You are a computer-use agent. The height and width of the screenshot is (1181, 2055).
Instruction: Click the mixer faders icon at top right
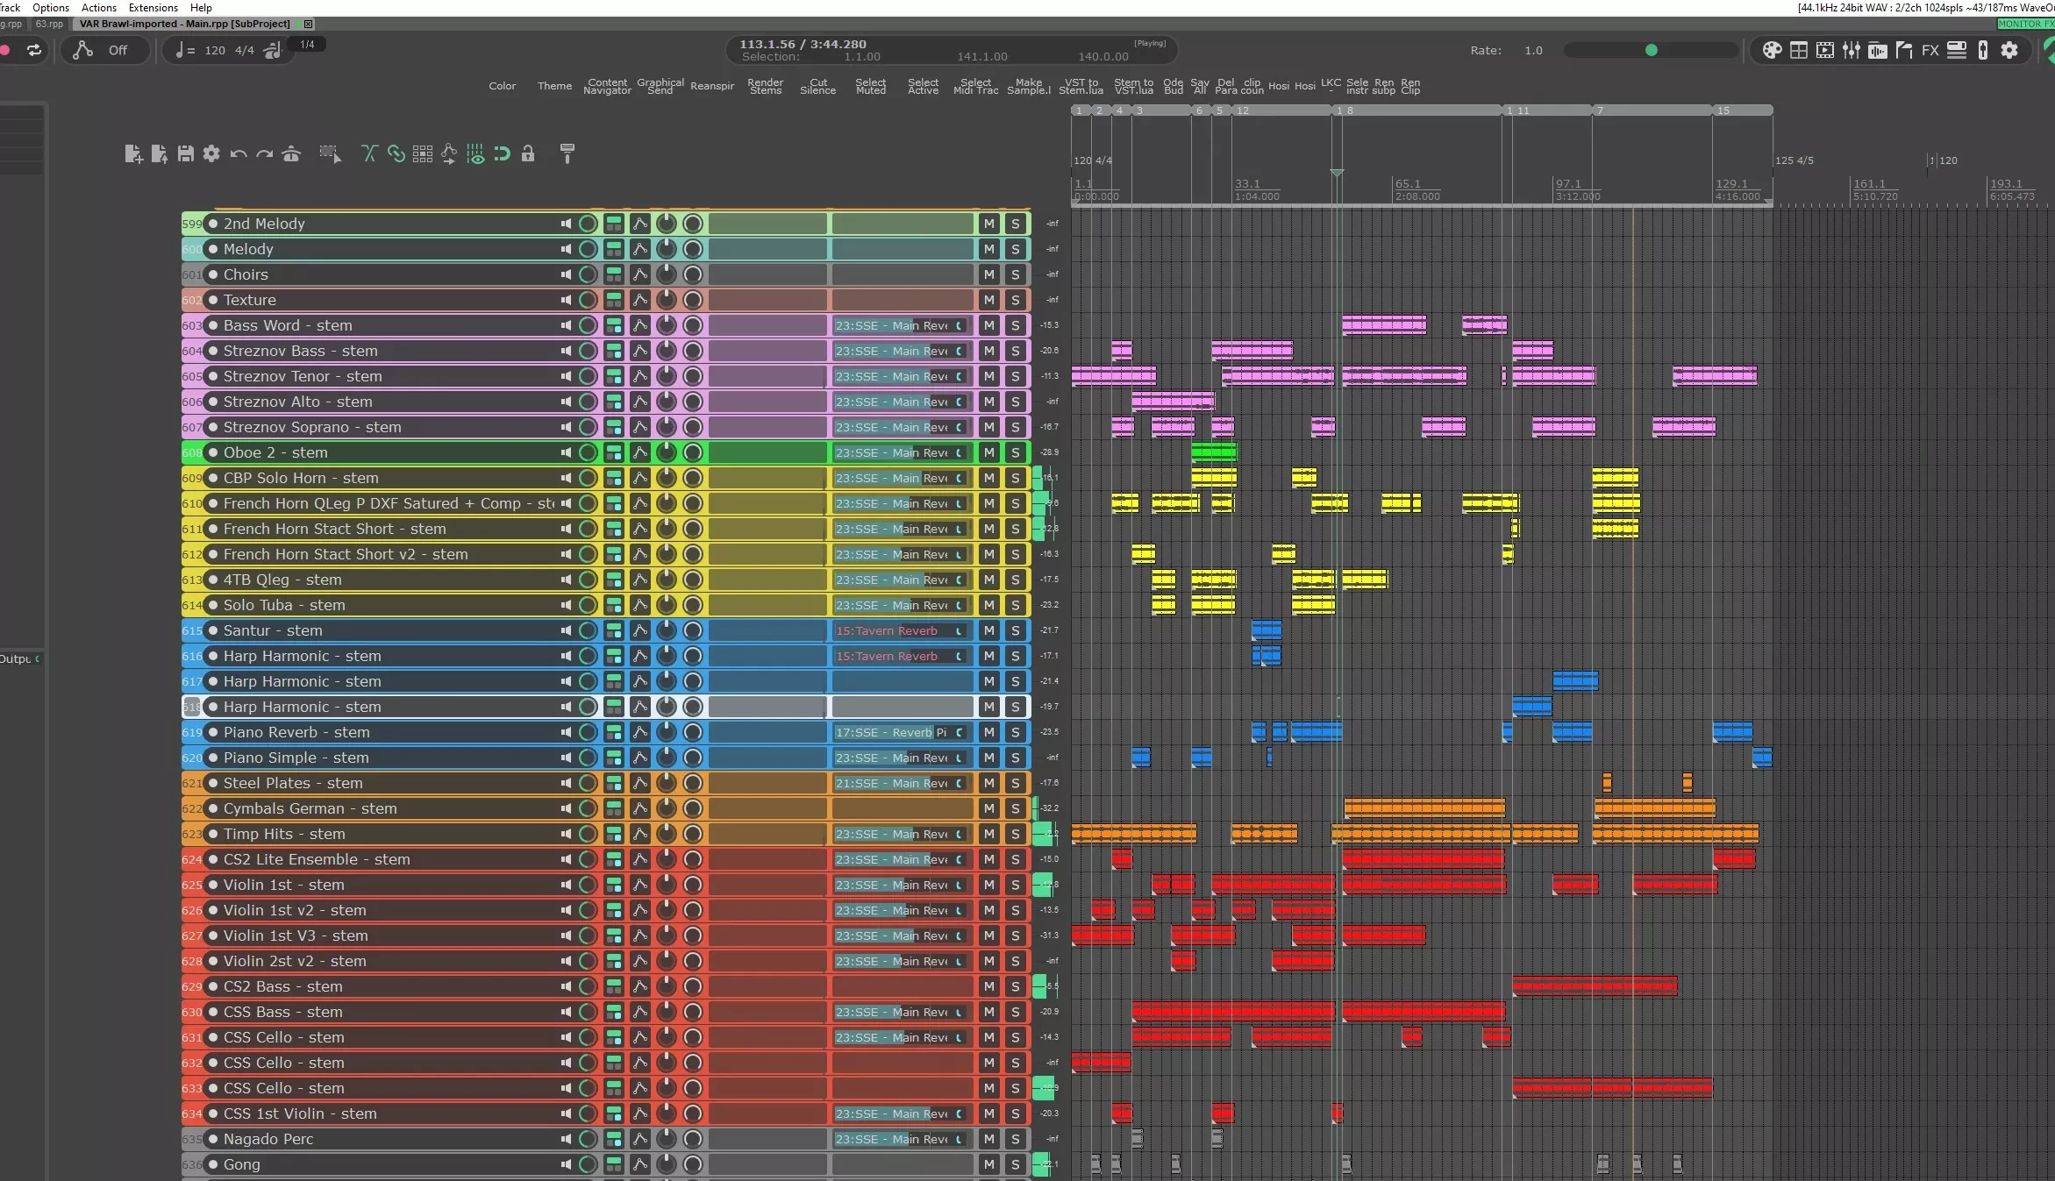click(1851, 51)
